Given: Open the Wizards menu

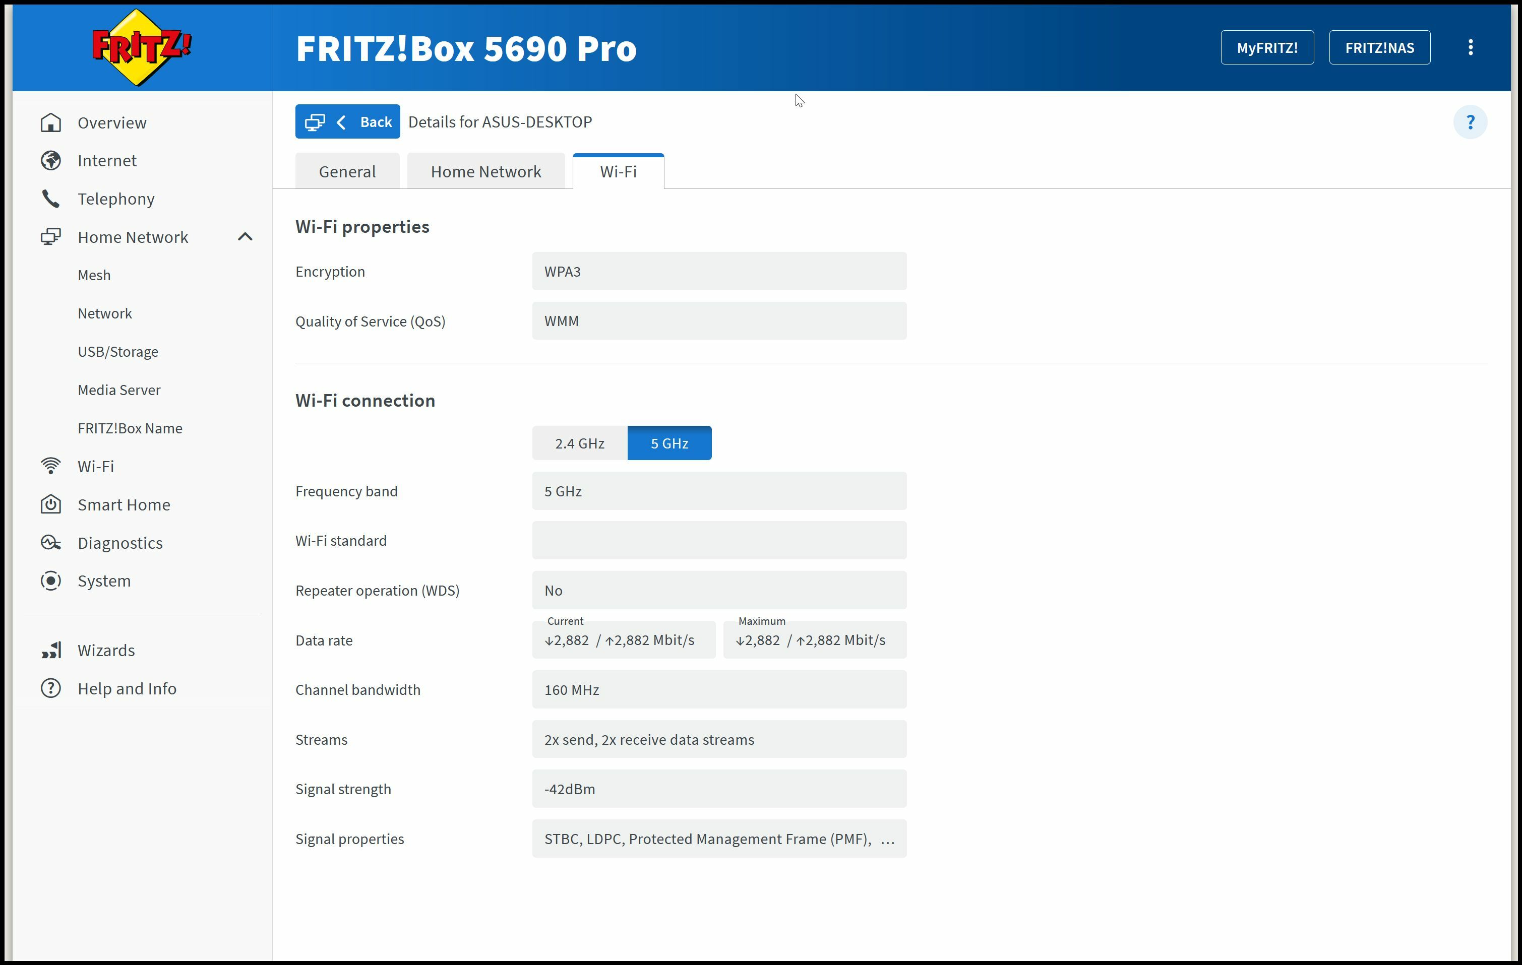Looking at the screenshot, I should 106,650.
